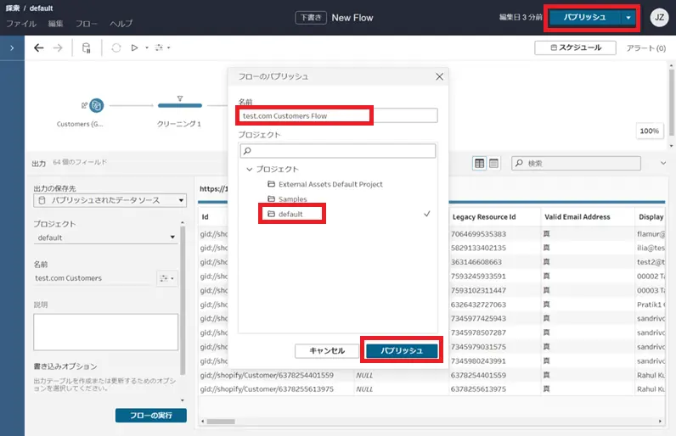Click the 探索 breadcrumb link

(x=13, y=8)
